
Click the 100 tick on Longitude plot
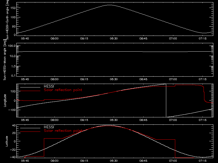click(x=13, y=91)
